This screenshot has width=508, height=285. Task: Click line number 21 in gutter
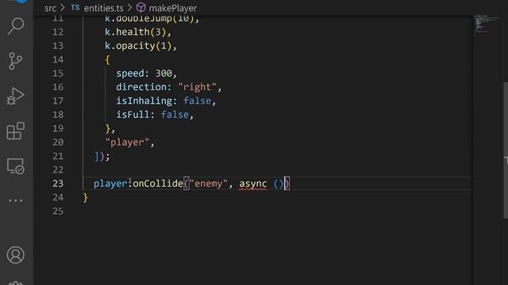pos(58,156)
